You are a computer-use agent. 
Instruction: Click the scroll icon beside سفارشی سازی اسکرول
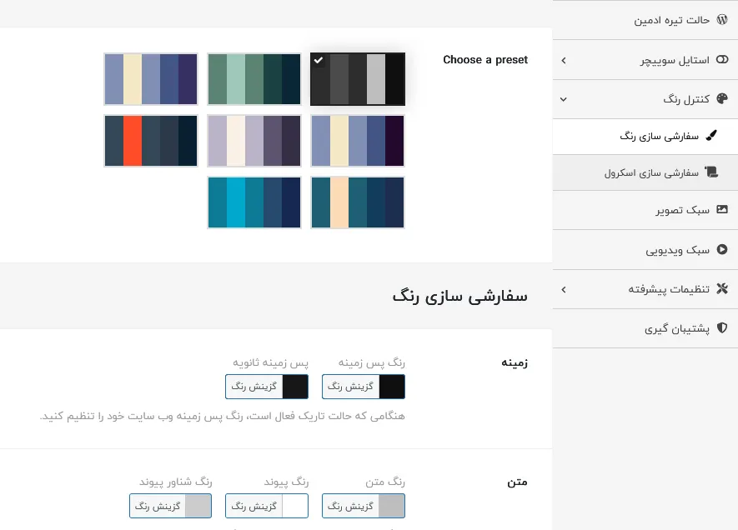tap(711, 172)
